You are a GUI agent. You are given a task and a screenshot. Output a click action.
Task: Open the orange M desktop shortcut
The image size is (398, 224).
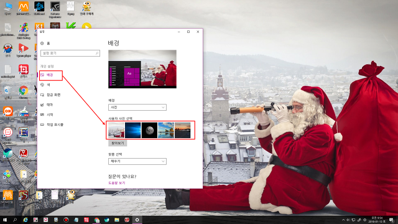(24, 8)
